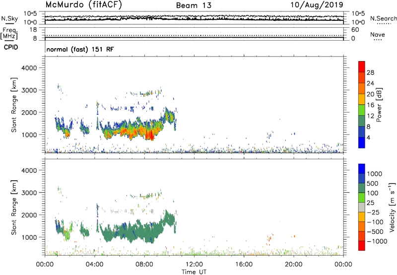Click the "Nave" legend label
Viewport: 397px width, 275px height.
pyautogui.click(x=378, y=34)
